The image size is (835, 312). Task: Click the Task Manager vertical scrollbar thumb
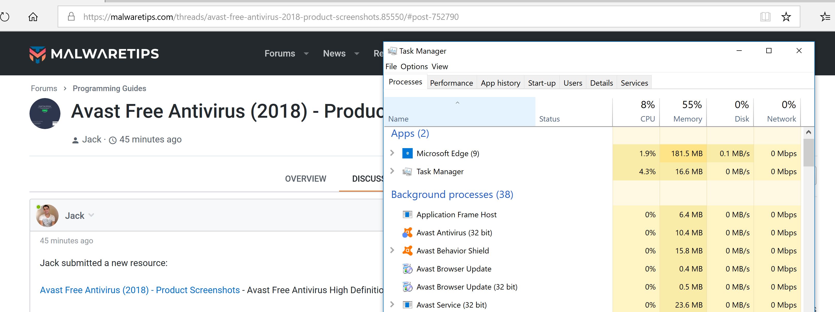tap(808, 152)
